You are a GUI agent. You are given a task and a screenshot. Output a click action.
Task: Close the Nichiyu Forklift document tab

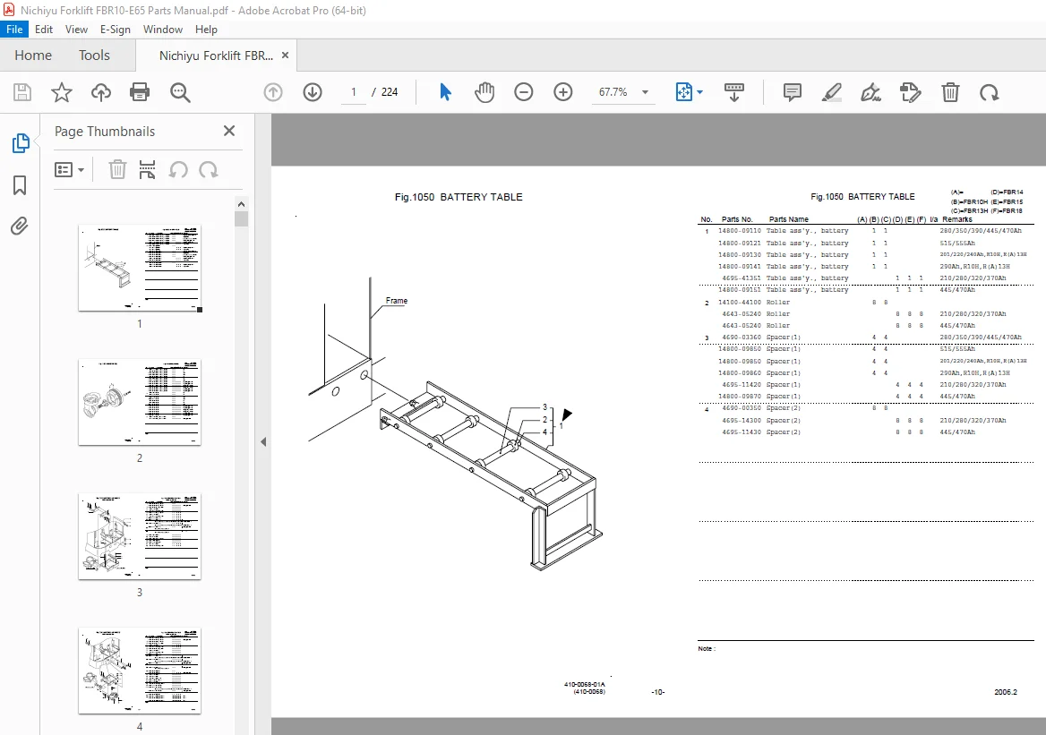coord(286,56)
